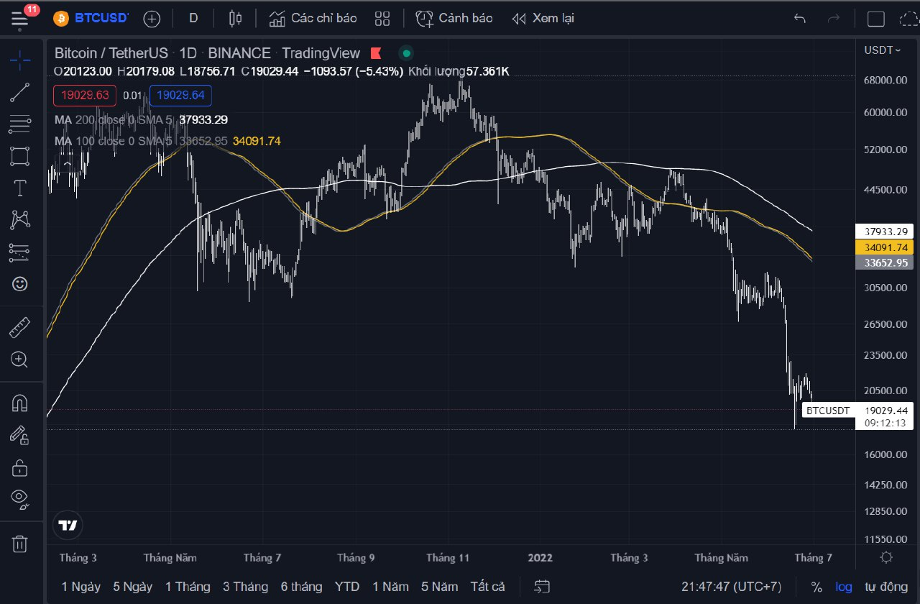Viewport: 920px width, 604px height.
Task: Click the 2022 label on time axis
Action: tap(540, 557)
